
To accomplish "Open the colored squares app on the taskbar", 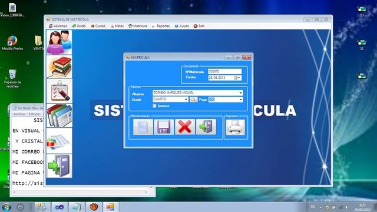I will 111,207.
